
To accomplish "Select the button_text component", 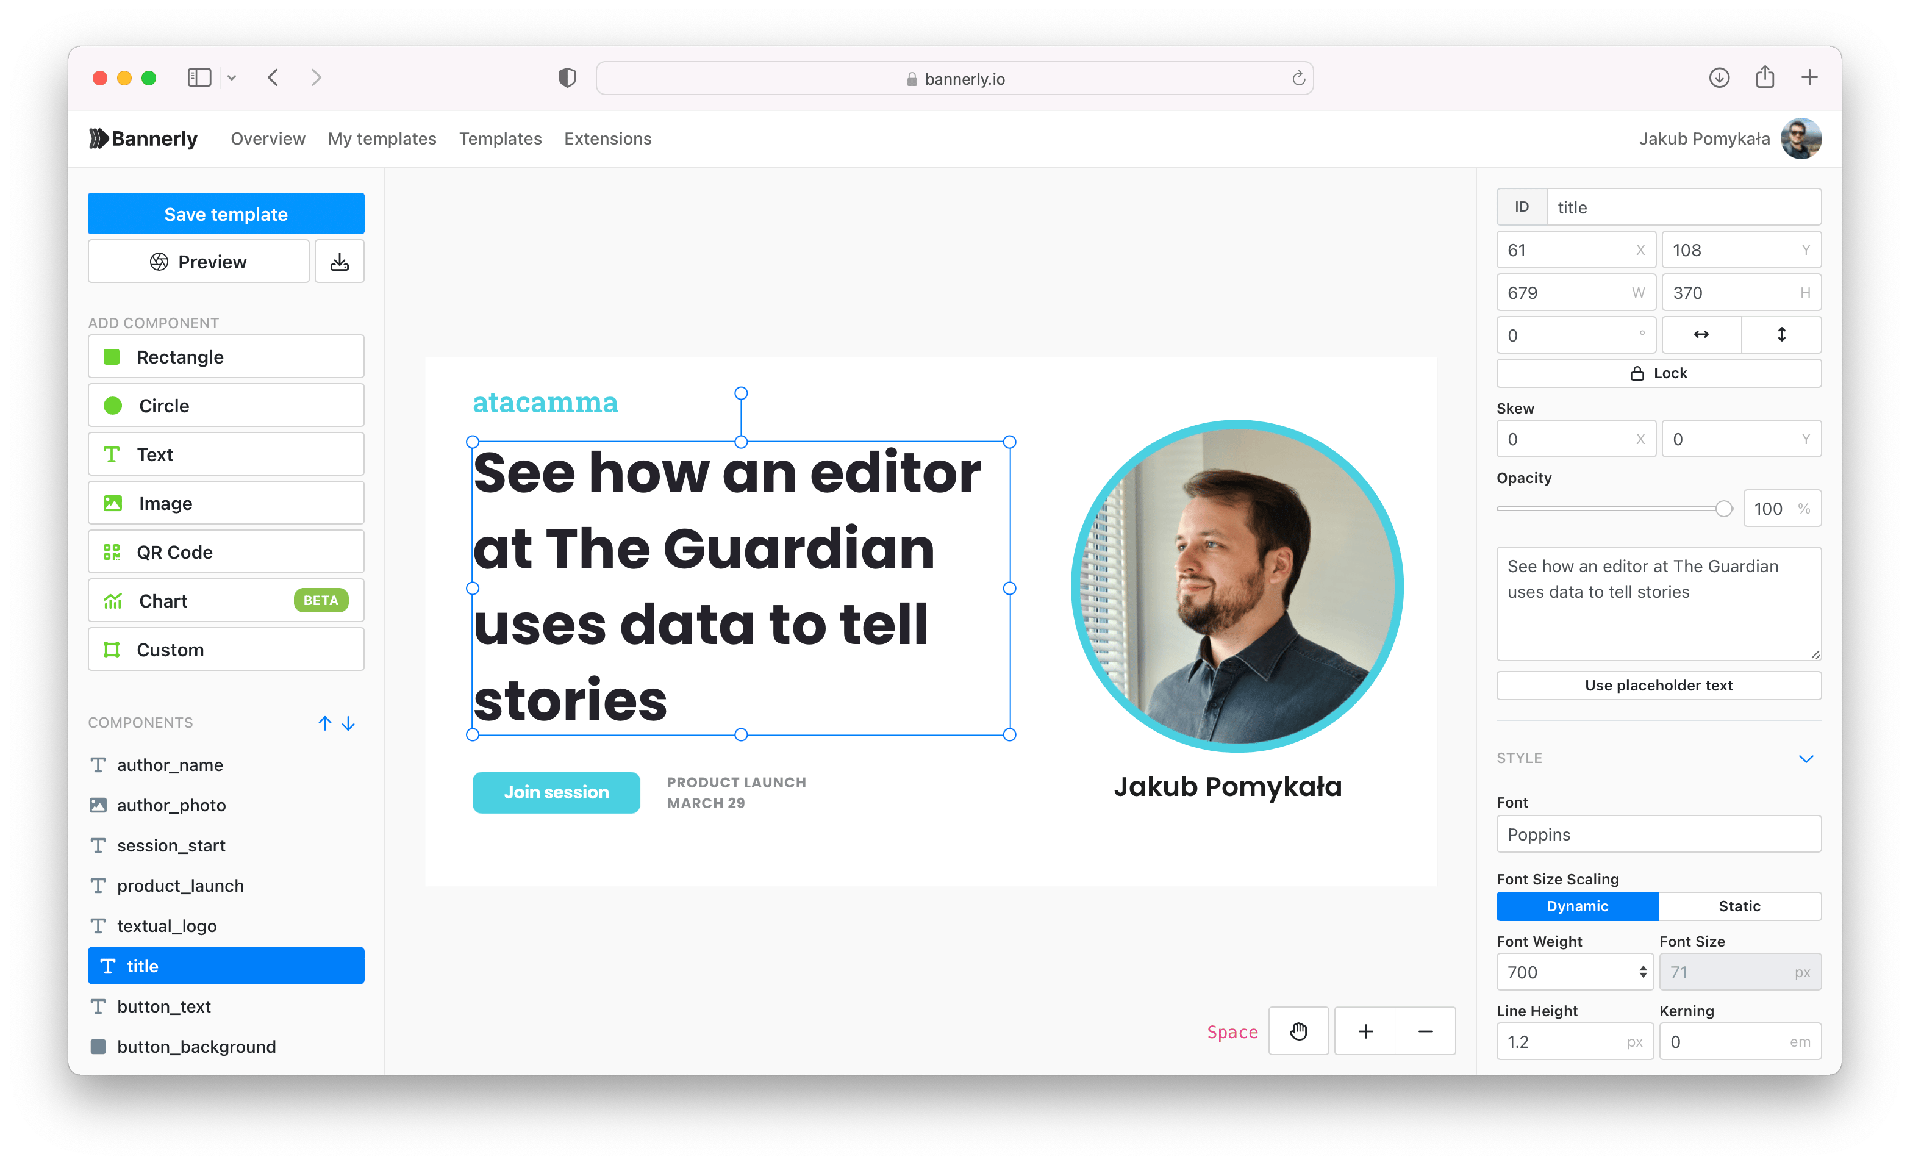I will (x=226, y=1007).
